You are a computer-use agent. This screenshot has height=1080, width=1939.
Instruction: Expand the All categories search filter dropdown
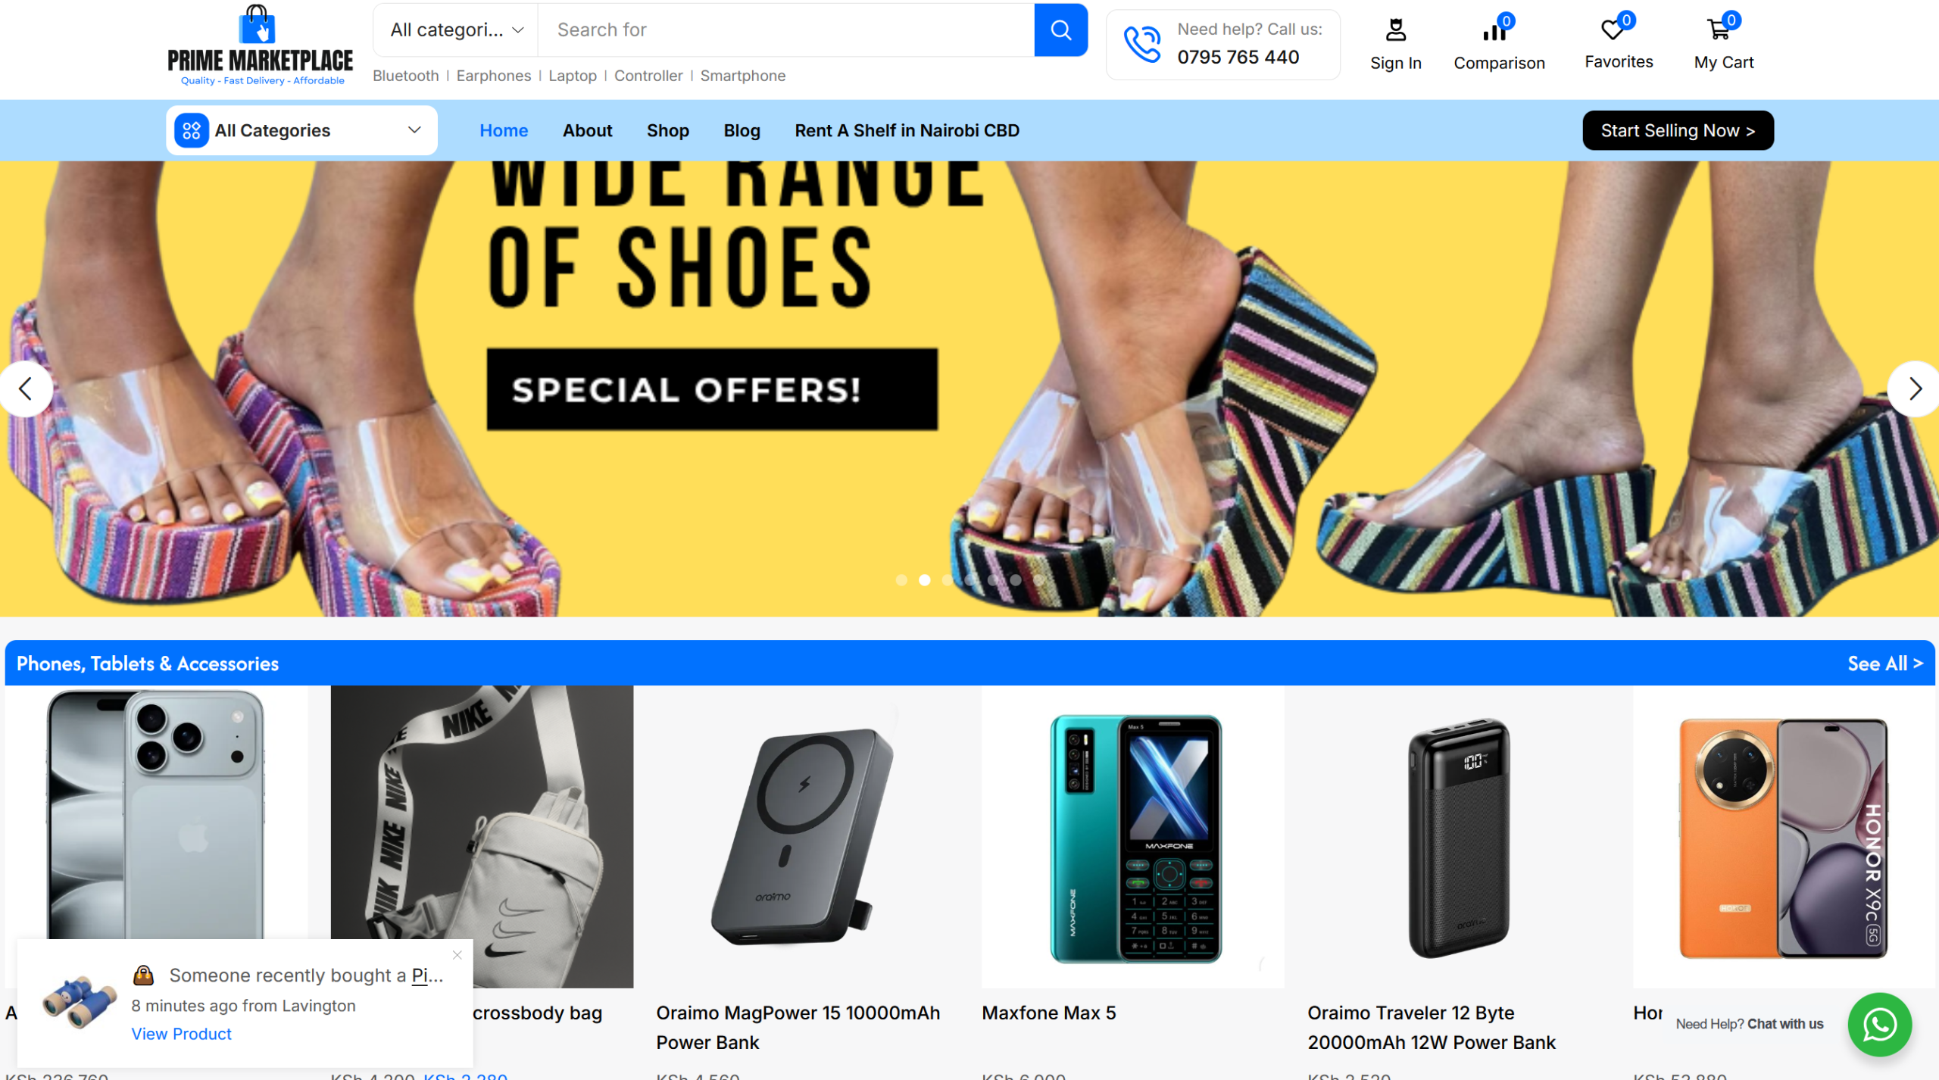456,30
